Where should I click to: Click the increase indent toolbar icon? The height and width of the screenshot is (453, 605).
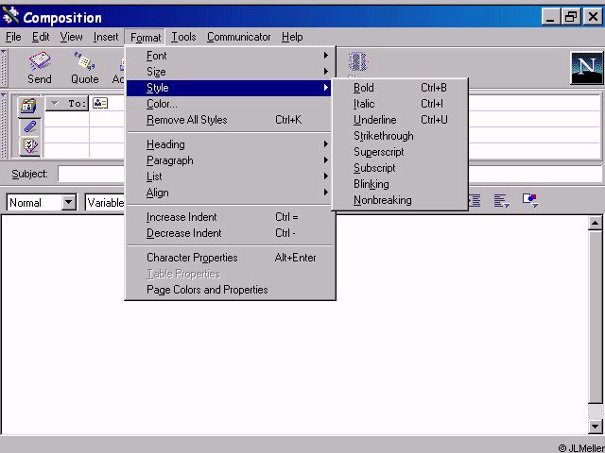tap(475, 201)
